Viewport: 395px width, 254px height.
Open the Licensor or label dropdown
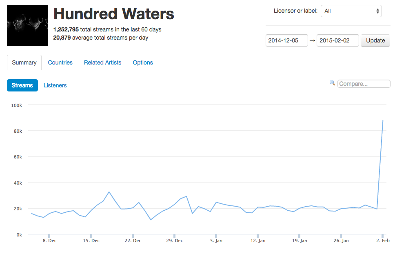coord(351,11)
